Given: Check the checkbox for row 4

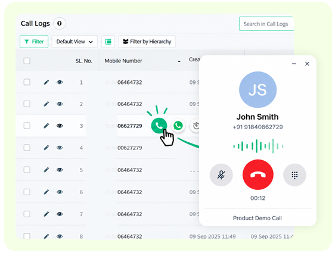Looking at the screenshot, I should point(27,148).
